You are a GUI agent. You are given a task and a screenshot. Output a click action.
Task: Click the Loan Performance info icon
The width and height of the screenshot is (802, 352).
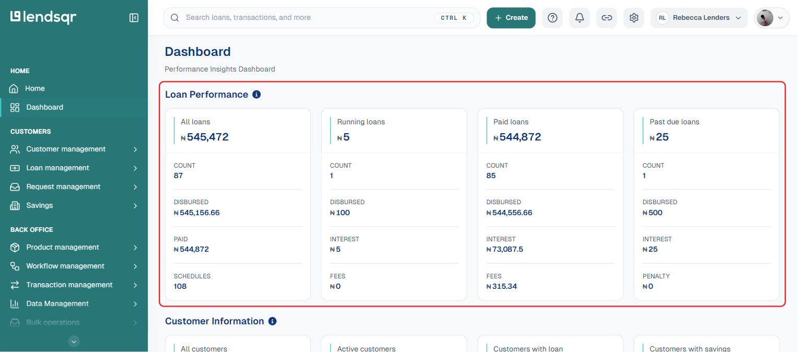(257, 95)
